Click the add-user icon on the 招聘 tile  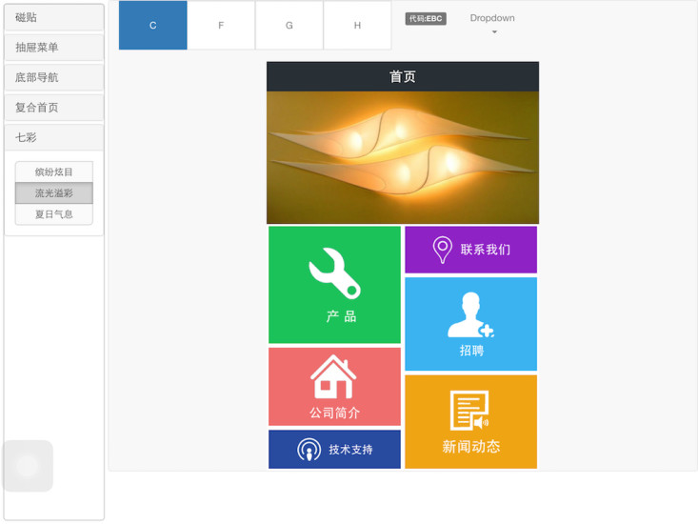pyautogui.click(x=471, y=314)
